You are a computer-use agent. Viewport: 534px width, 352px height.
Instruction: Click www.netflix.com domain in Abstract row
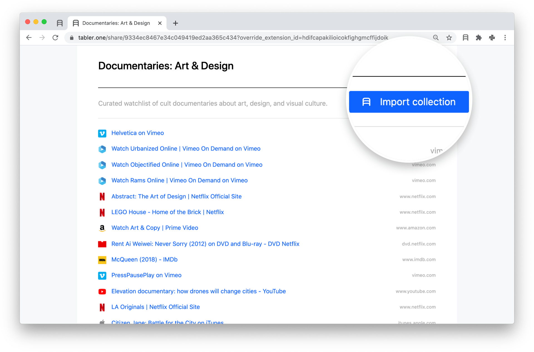click(x=417, y=197)
